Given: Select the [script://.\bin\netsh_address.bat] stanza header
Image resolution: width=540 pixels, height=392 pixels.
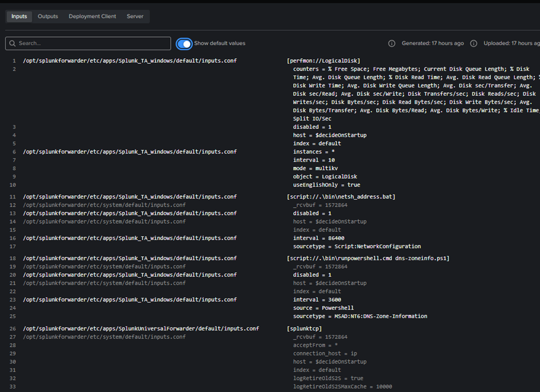Looking at the screenshot, I should (341, 197).
